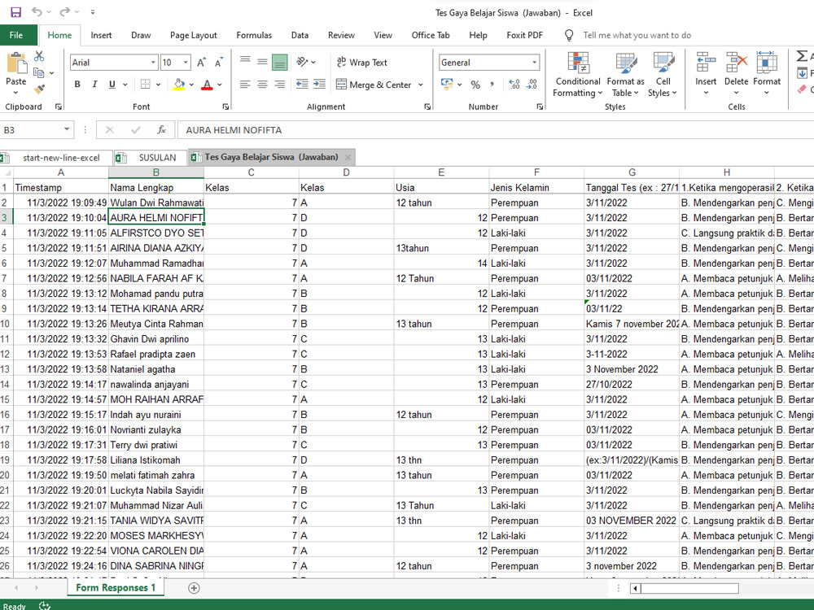Click the Save icon in quick access toolbar
The width and height of the screenshot is (814, 610).
click(x=16, y=12)
